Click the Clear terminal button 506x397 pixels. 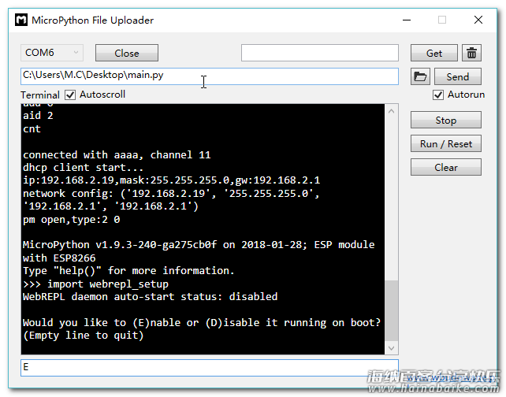coord(446,167)
